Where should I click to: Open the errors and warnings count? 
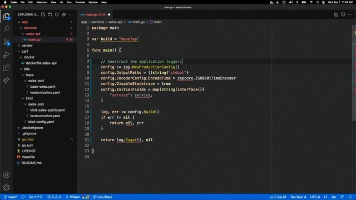(x=55, y=197)
